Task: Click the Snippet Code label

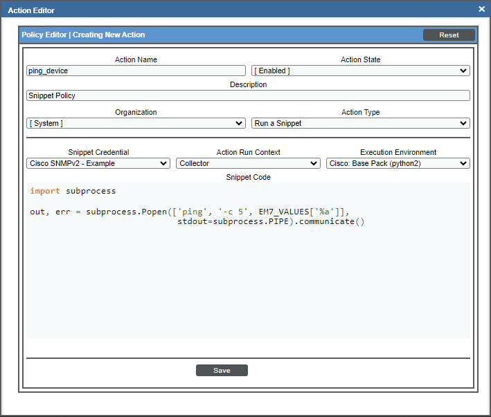Action: click(248, 177)
